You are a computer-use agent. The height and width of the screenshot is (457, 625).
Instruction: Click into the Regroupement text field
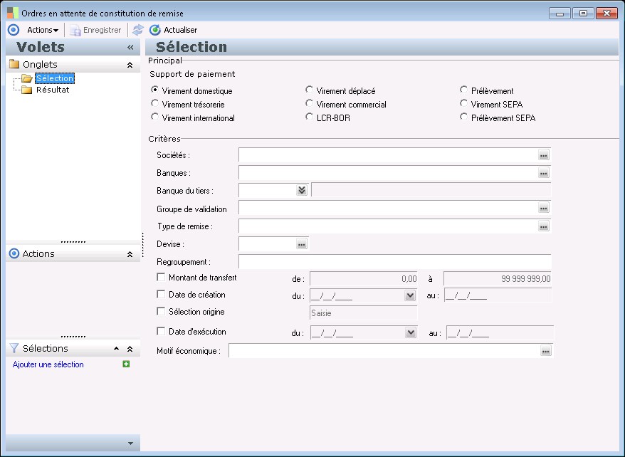tap(394, 262)
